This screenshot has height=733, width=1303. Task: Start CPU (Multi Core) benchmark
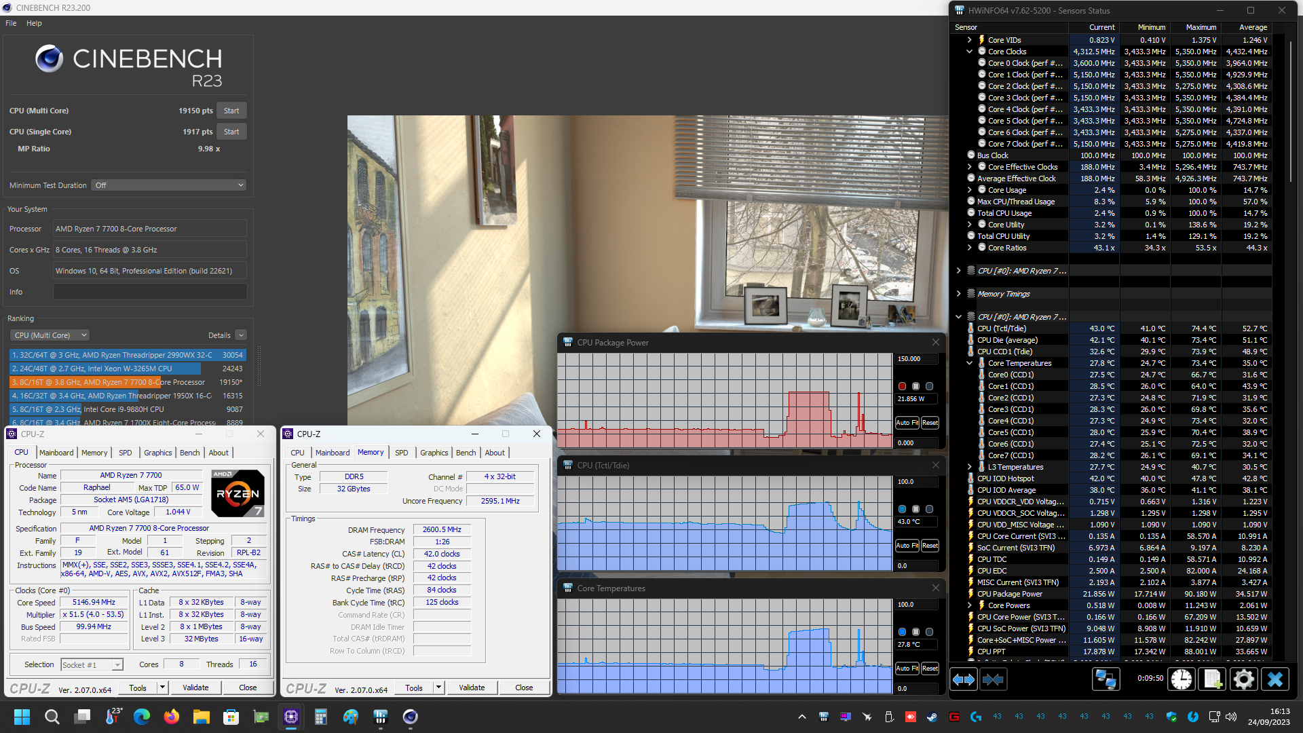(x=231, y=111)
